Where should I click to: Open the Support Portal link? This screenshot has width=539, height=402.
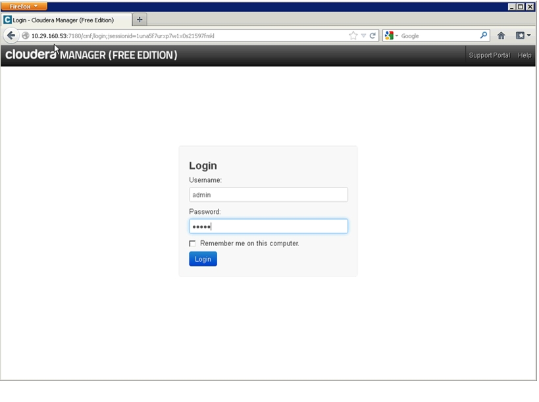point(489,55)
